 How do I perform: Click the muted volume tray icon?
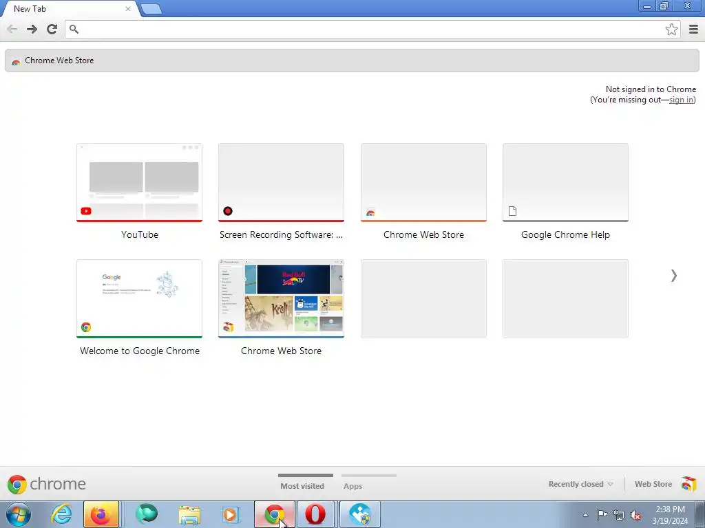[635, 515]
